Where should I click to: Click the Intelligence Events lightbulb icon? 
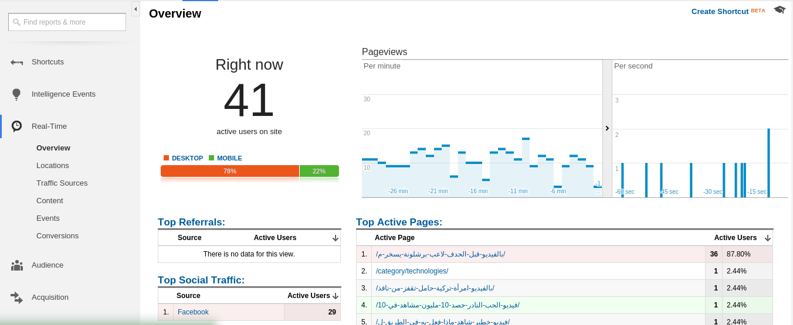click(x=16, y=94)
